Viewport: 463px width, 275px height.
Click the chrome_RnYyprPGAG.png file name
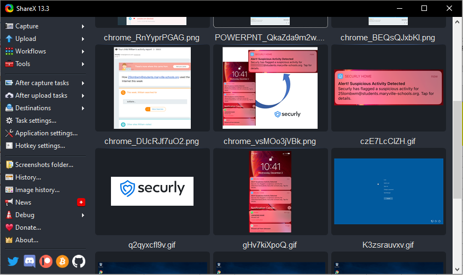[151, 38]
